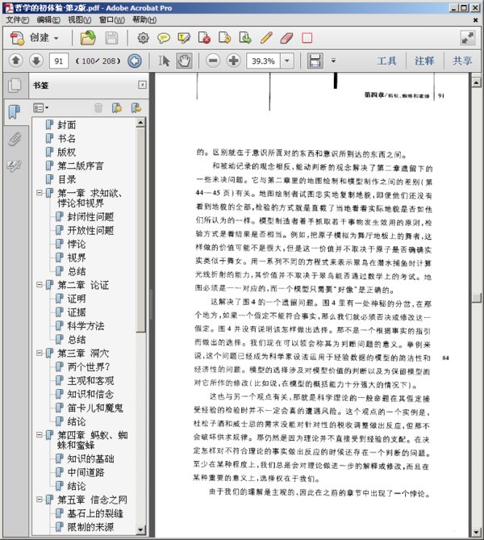
Task: Jump to the 封面 bookmark
Action: pyautogui.click(x=66, y=125)
